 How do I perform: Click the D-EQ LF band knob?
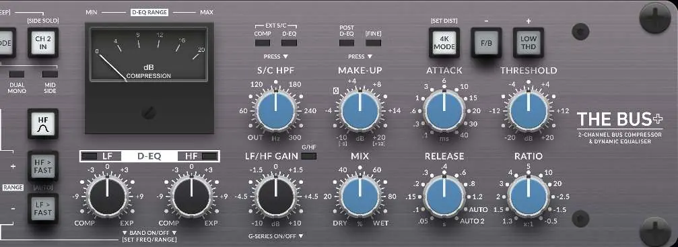108,197
